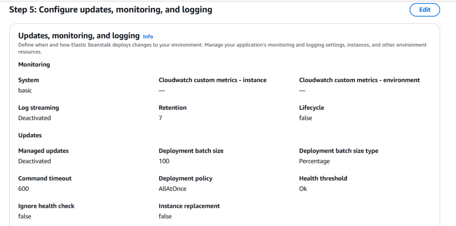Image resolution: width=456 pixels, height=226 pixels.
Task: Click the Deployment batch size value 100
Action: (x=164, y=161)
